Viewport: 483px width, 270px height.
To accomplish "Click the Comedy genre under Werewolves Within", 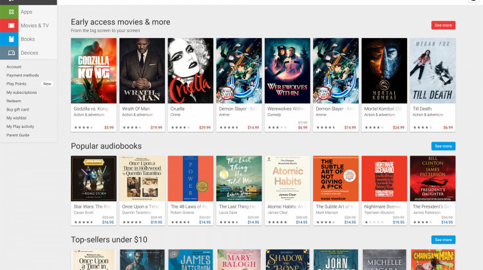I will 274,114.
